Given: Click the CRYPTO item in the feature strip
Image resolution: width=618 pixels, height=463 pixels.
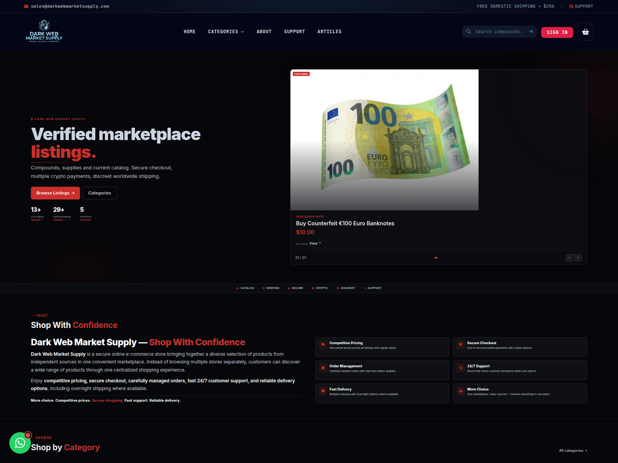Looking at the screenshot, I should click(319, 288).
